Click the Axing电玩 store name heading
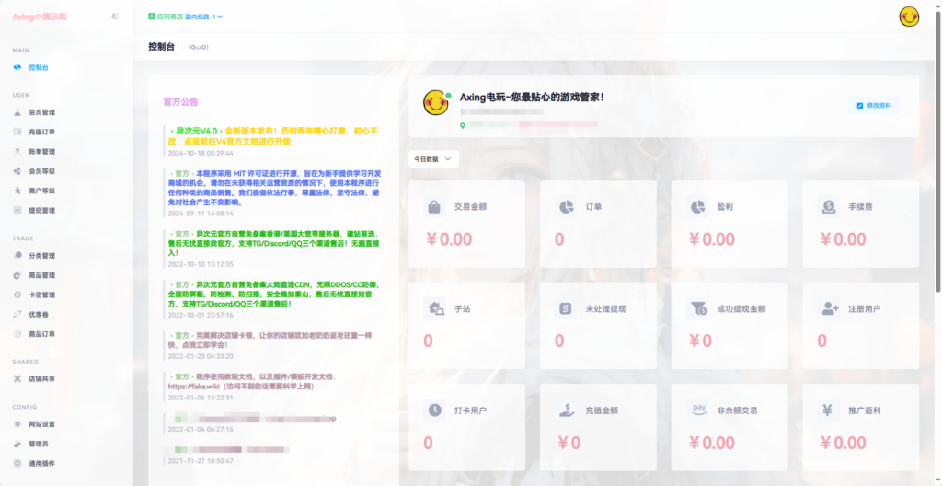Image resolution: width=942 pixels, height=486 pixels. pos(532,97)
